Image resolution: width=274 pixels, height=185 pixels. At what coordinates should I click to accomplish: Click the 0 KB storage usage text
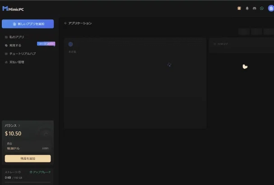pos(8,178)
